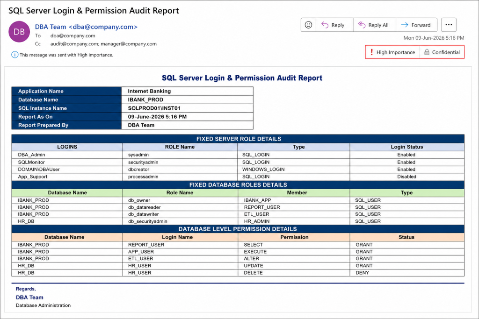The width and height of the screenshot is (479, 319).
Task: Select the HR_ADMIN member cell
Action: pos(294,221)
